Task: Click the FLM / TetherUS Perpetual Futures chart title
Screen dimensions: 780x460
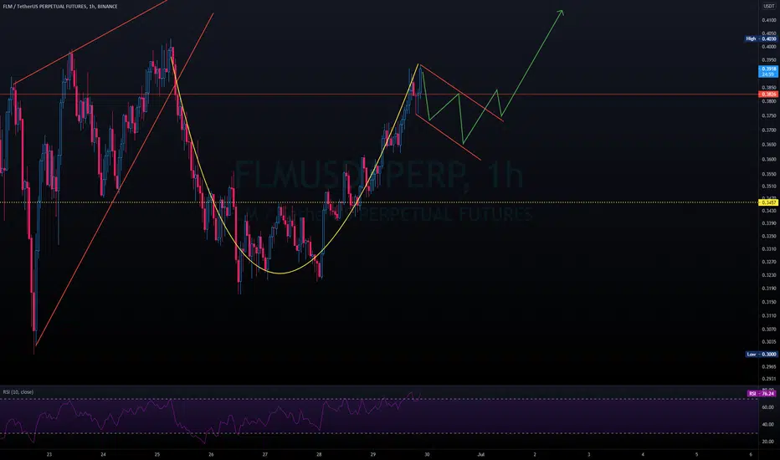Action: 60,7
